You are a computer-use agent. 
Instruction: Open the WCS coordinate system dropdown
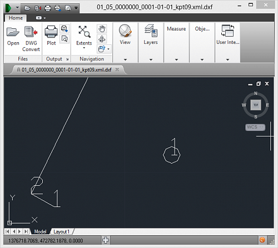pyautogui.click(x=255, y=127)
